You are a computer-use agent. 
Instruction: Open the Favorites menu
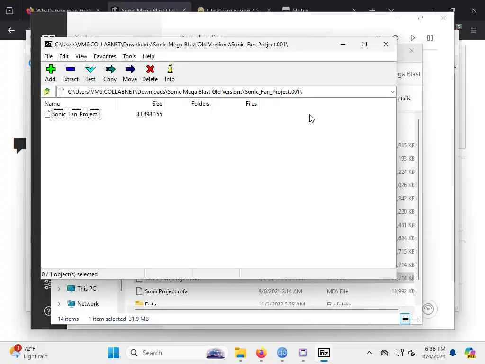(x=105, y=56)
